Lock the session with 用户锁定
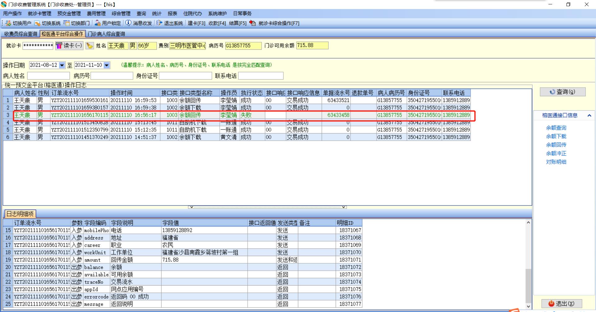596x312 pixels. click(108, 23)
